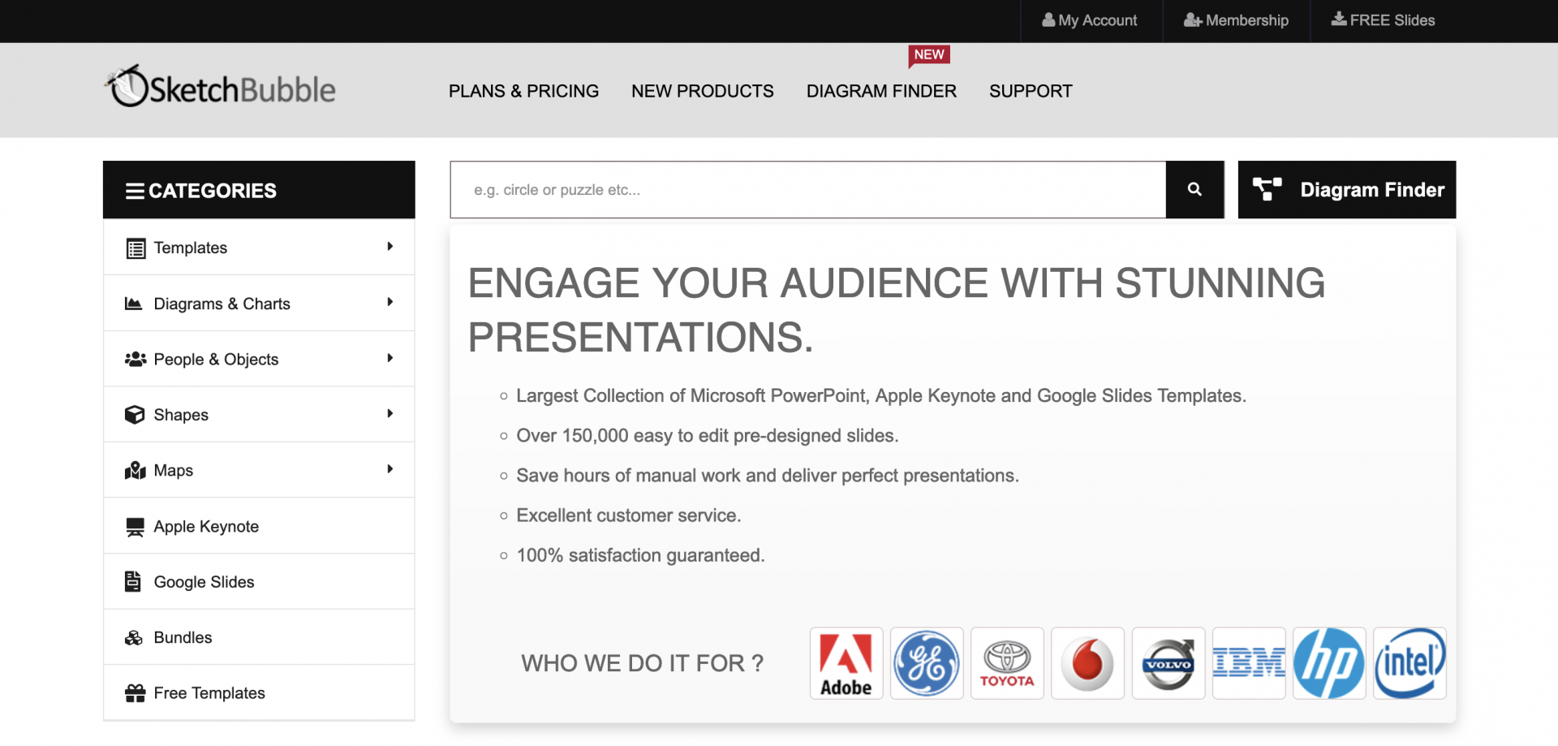1558x746 pixels.
Task: Expand the Shapes category arrow
Action: coord(390,414)
